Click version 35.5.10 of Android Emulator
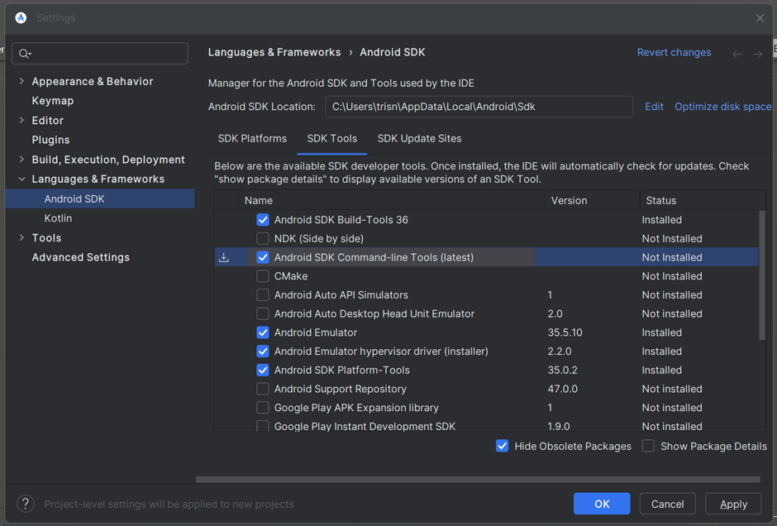The height and width of the screenshot is (526, 777). pyautogui.click(x=565, y=332)
